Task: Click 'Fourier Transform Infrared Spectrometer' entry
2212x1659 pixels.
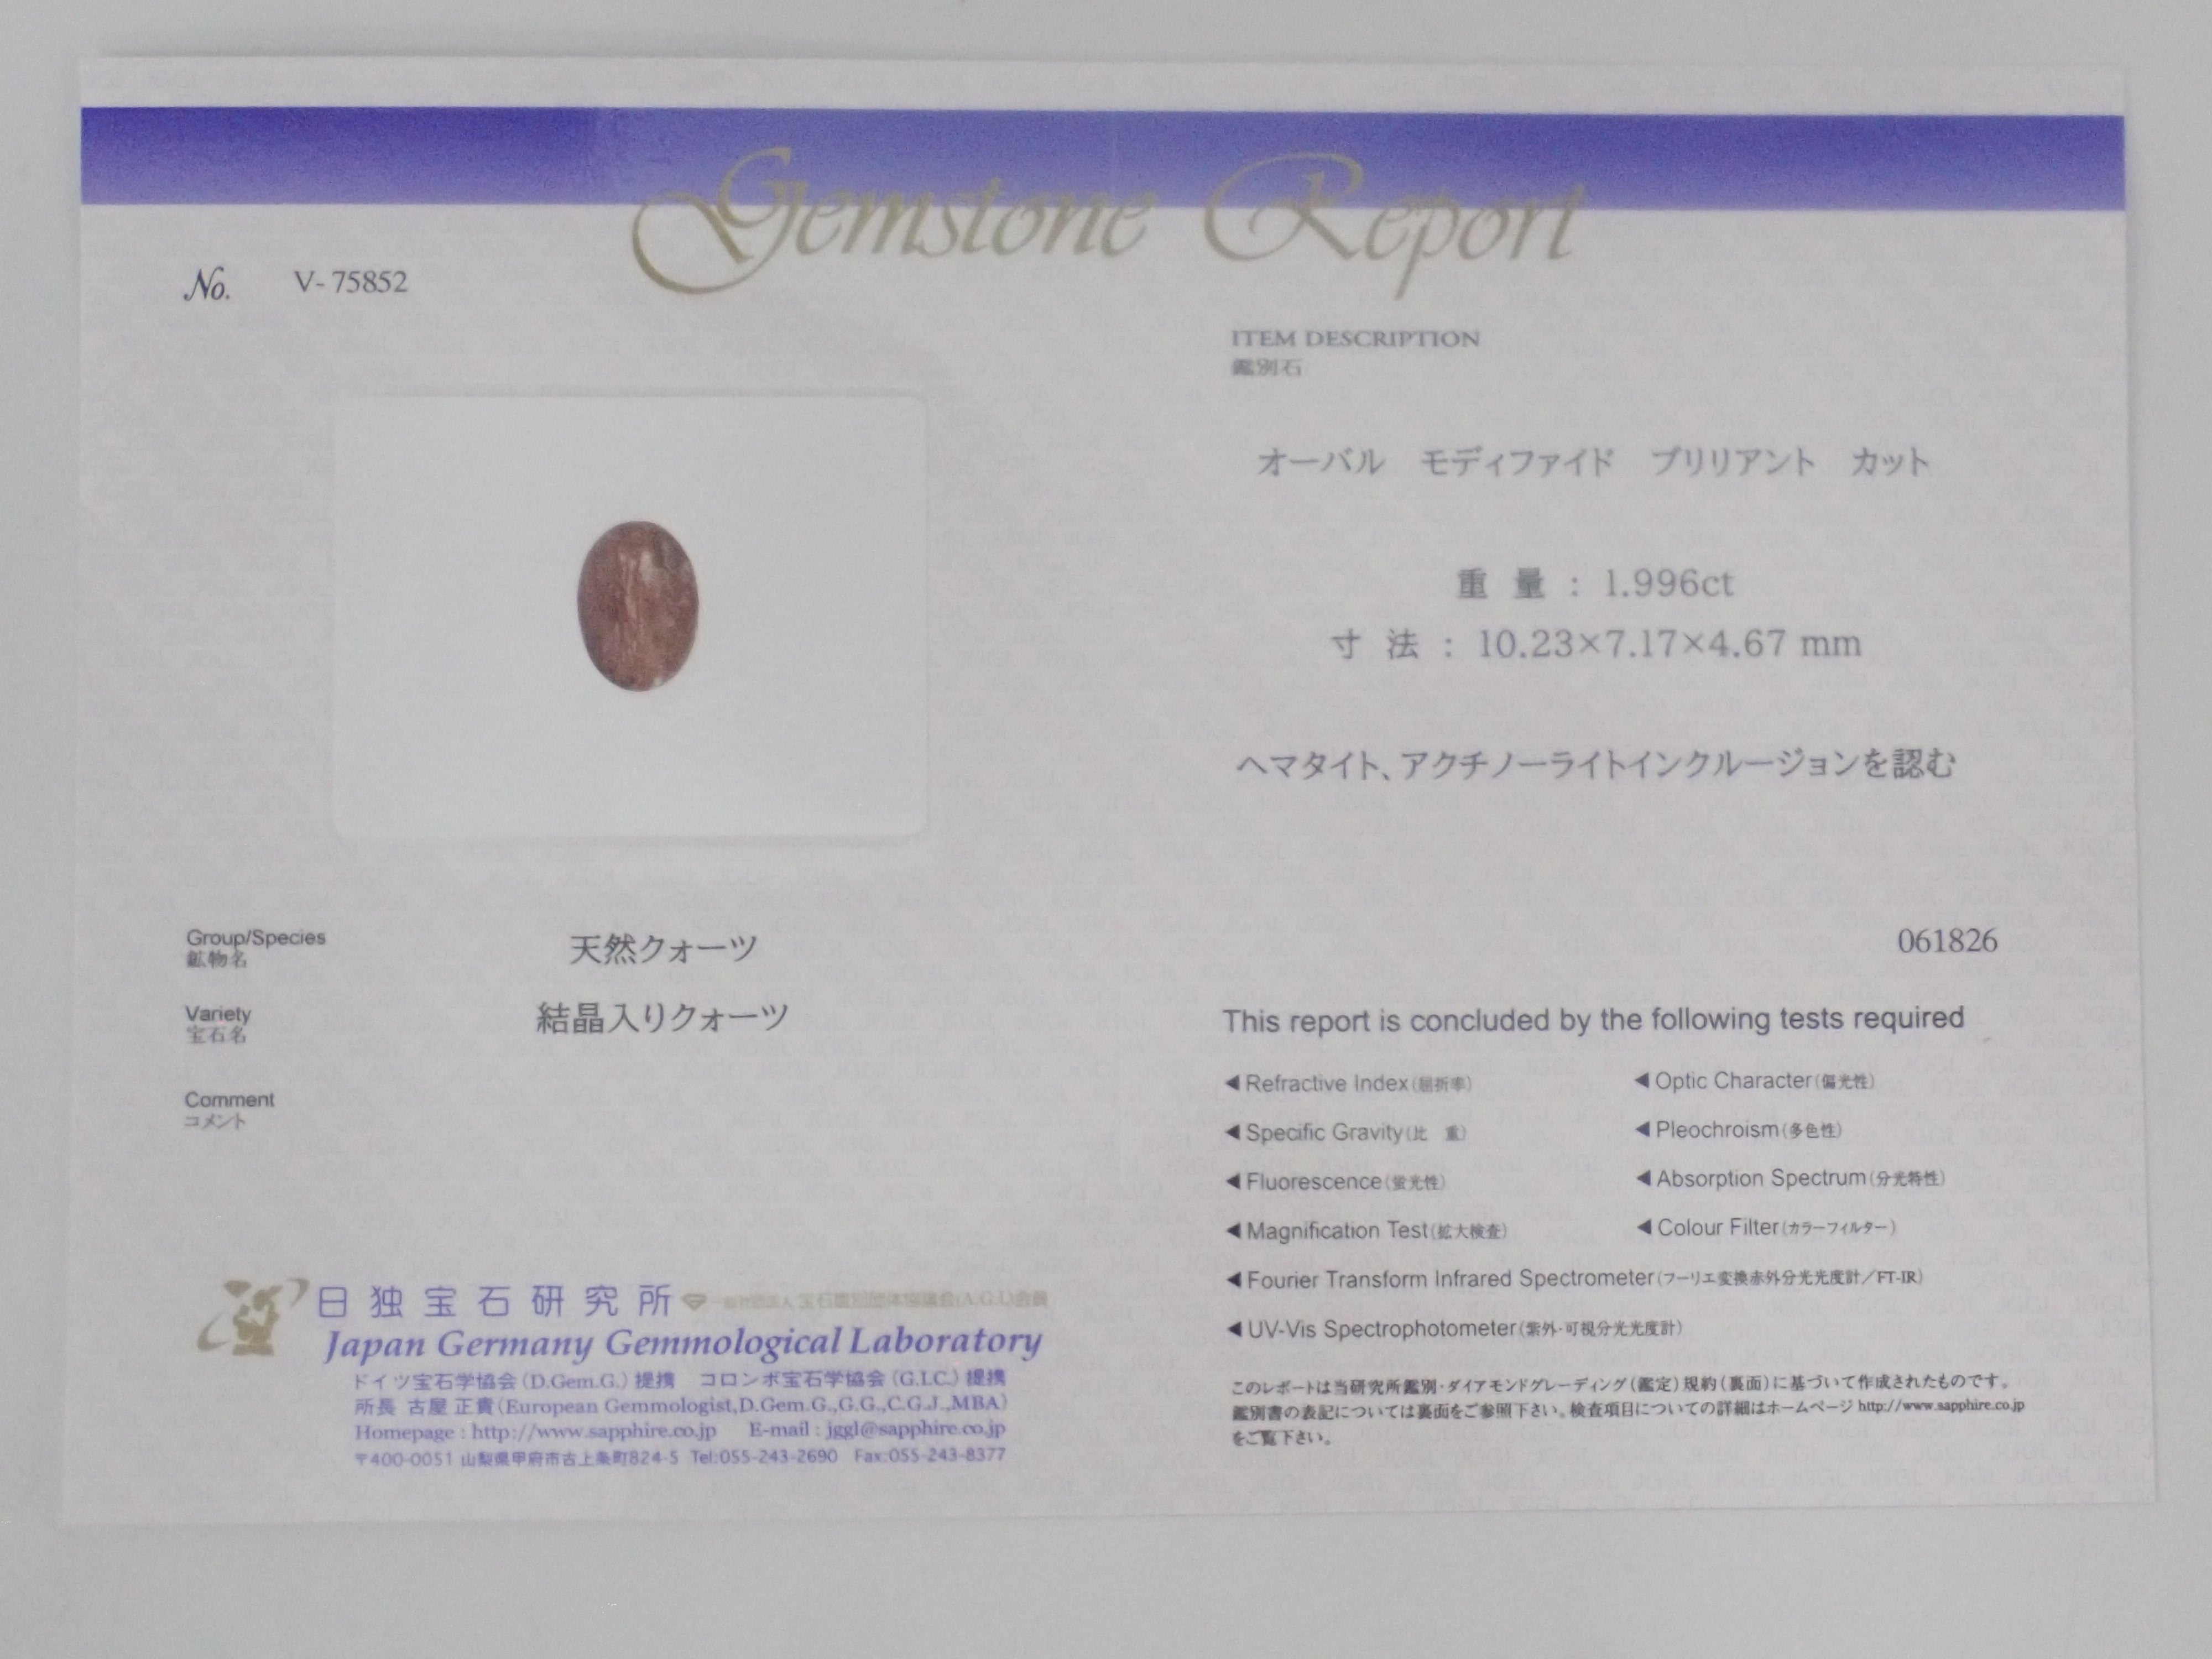Action: pos(1575,1279)
